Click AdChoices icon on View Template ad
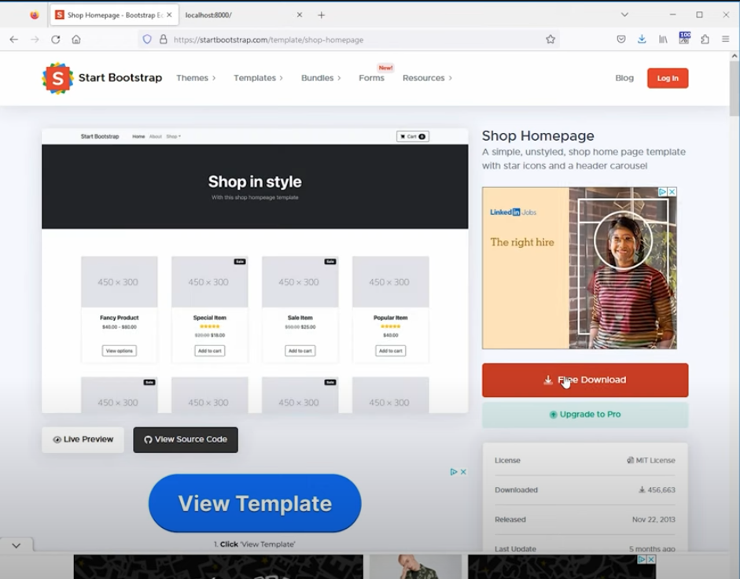 pyautogui.click(x=454, y=472)
